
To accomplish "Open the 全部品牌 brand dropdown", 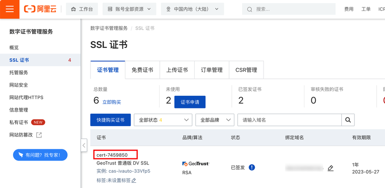I will point(215,120).
